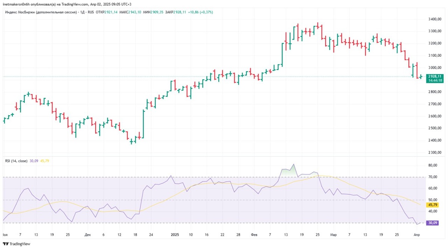Click the 2300,00 price axis label
The width and height of the screenshot is (448, 249).
[x=435, y=152]
